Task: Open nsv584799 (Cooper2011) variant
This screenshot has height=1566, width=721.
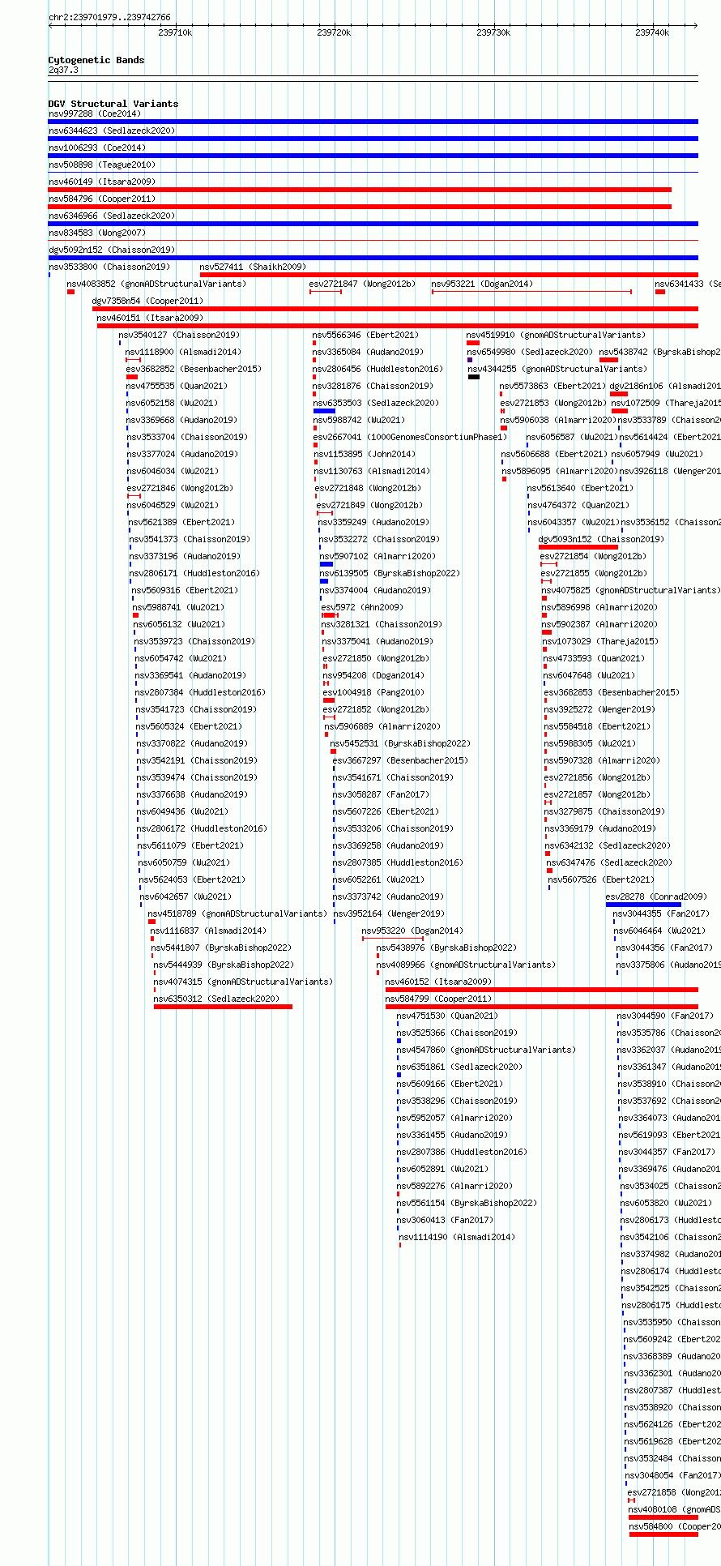Action: click(438, 999)
